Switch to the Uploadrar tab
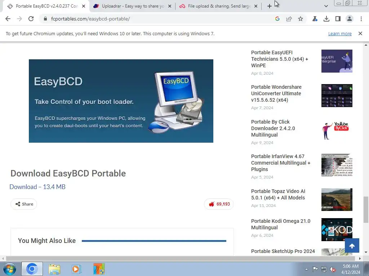369x276 pixels. pos(133,6)
